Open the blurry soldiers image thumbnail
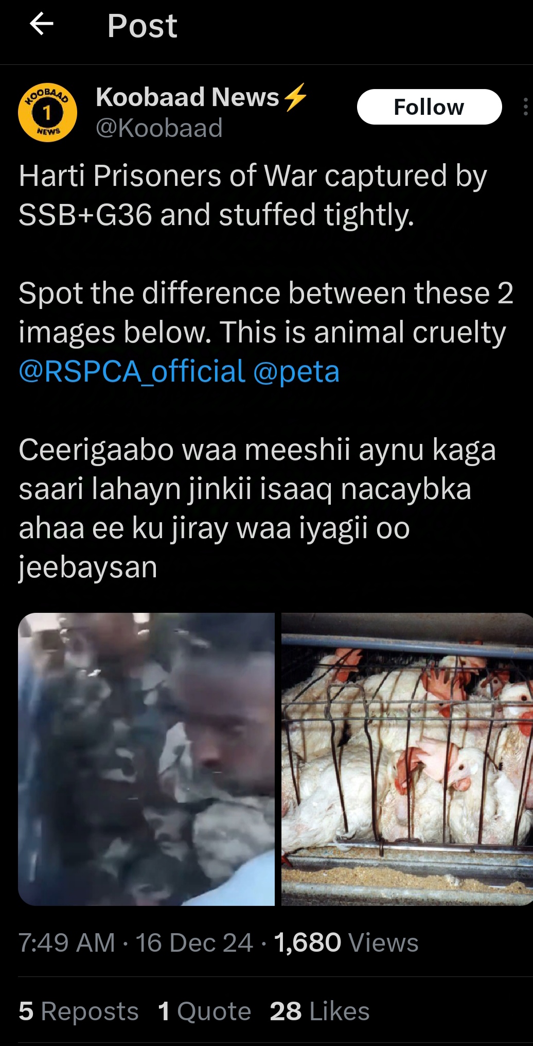The image size is (533, 1046). click(x=146, y=759)
